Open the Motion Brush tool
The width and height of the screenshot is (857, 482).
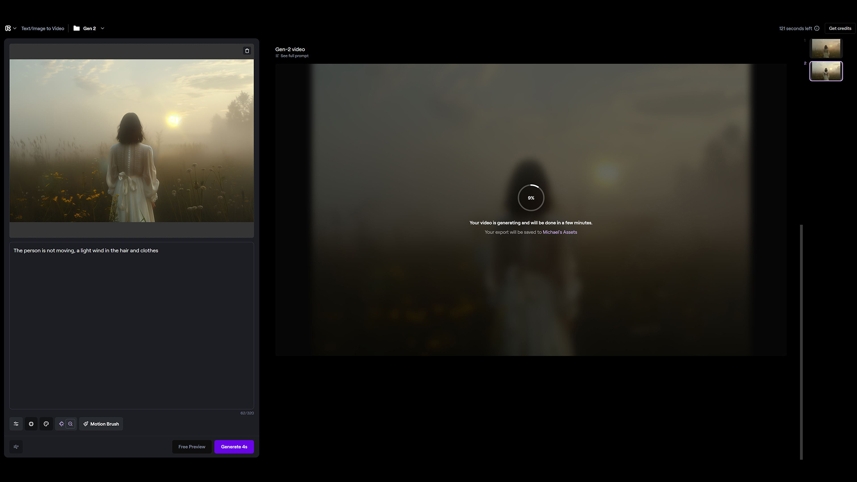click(101, 424)
